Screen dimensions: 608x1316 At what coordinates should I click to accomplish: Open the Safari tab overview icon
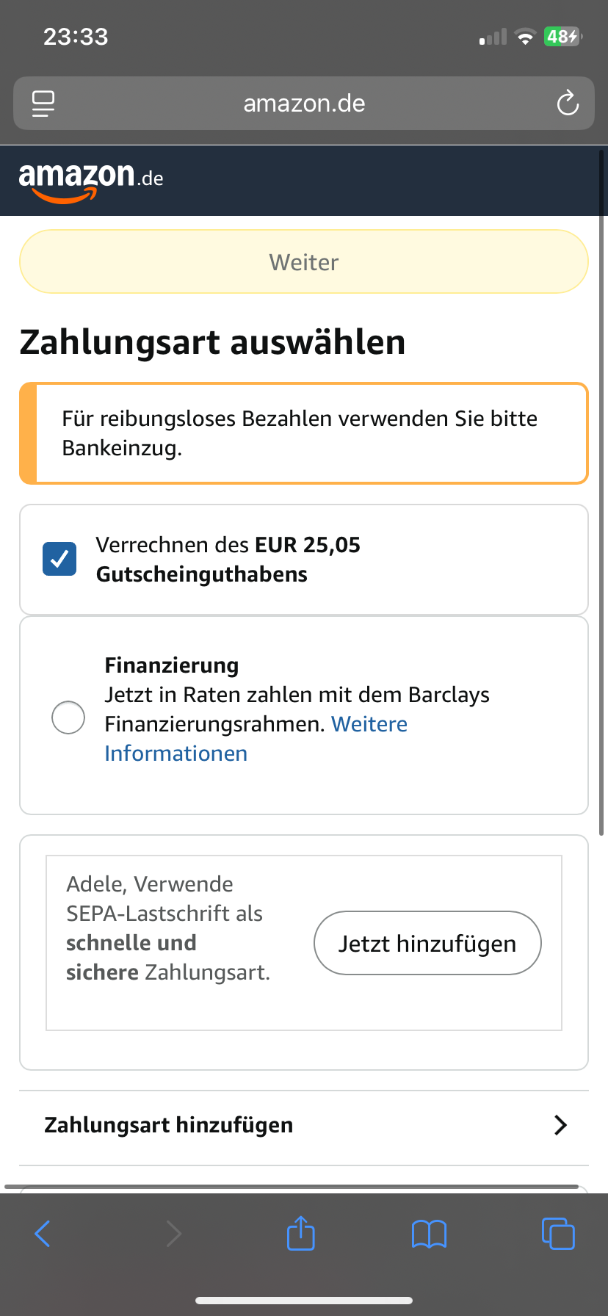pyautogui.click(x=558, y=1234)
